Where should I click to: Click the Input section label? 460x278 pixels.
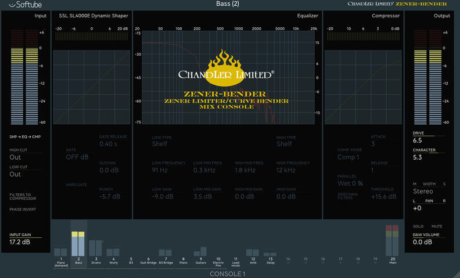41,16
